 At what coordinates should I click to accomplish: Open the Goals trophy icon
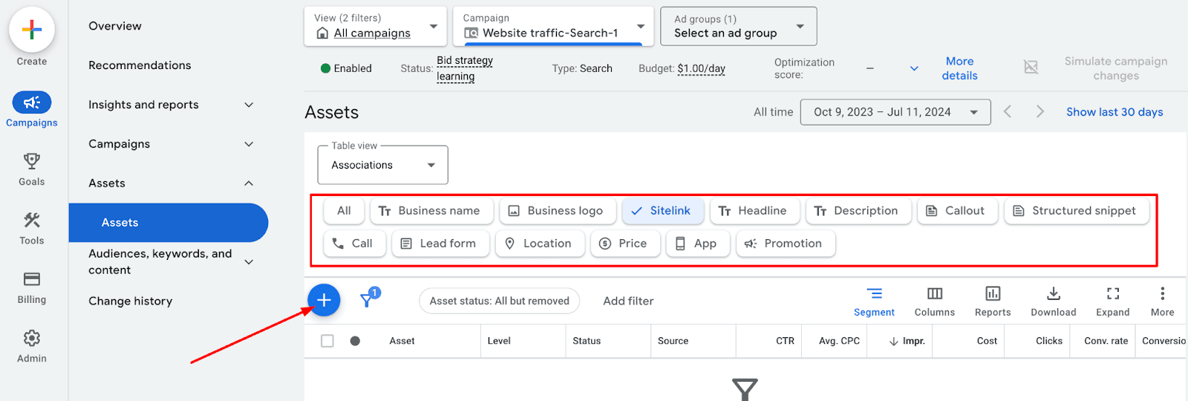pyautogui.click(x=31, y=161)
